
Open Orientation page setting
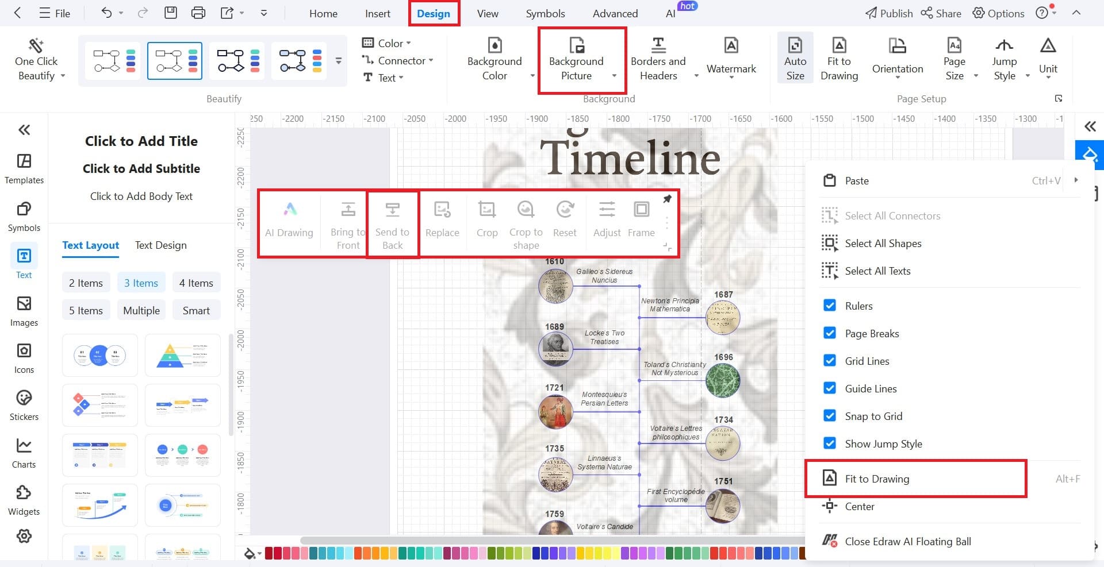coord(898,58)
